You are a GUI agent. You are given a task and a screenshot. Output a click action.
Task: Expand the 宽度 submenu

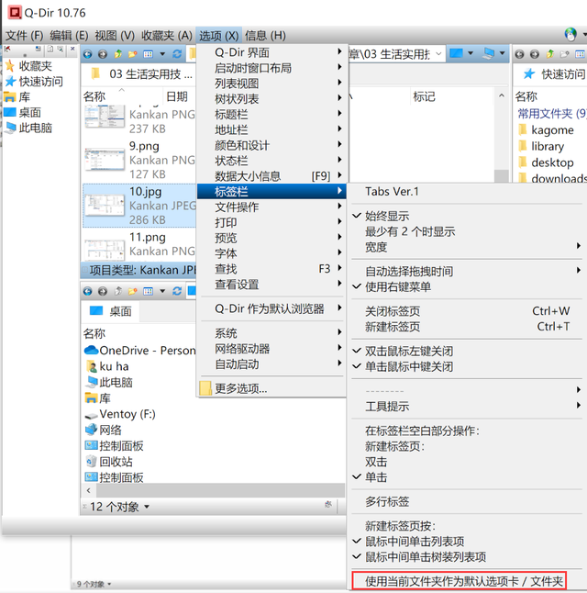[x=467, y=247]
